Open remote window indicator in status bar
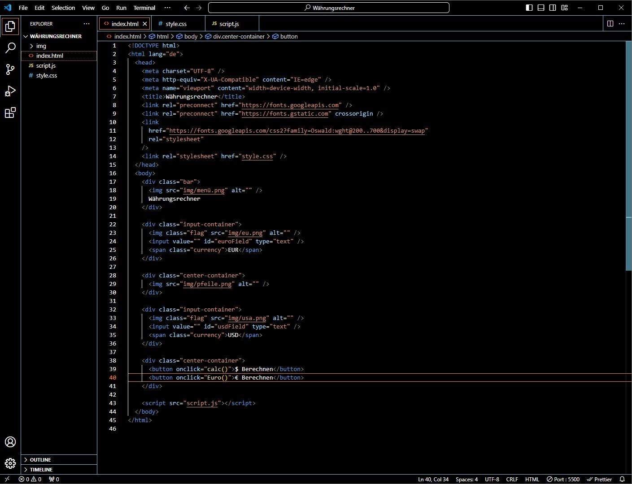Image resolution: width=632 pixels, height=484 pixels. 7,479
